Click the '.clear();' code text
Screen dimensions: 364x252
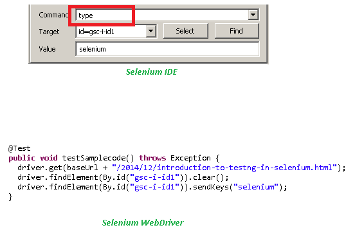(x=208, y=177)
